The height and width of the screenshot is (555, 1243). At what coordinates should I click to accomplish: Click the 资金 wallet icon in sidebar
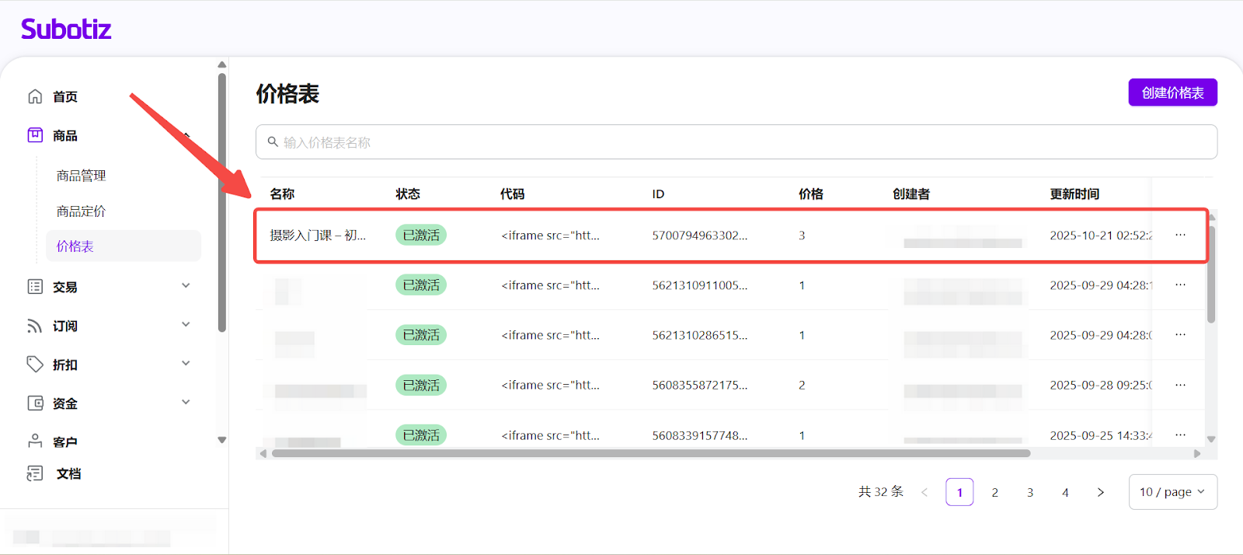(35, 403)
